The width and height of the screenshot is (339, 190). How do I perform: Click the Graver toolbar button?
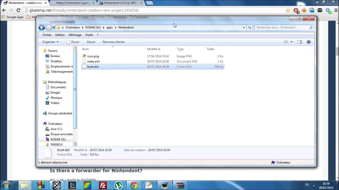pos(91,42)
